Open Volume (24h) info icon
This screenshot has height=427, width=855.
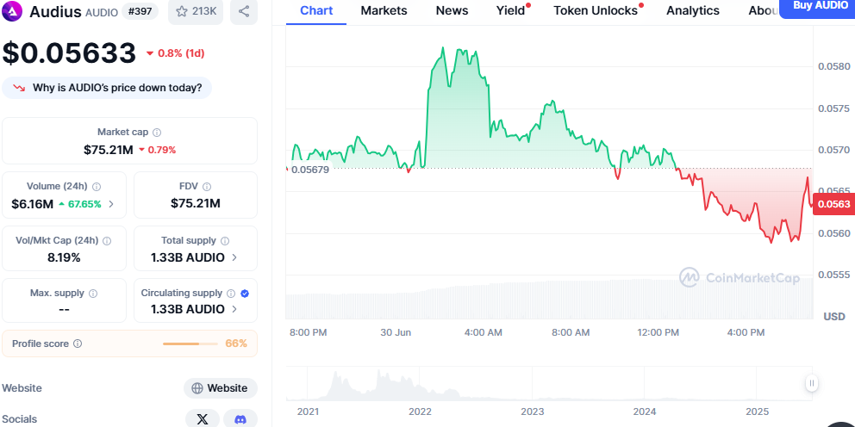(x=97, y=186)
